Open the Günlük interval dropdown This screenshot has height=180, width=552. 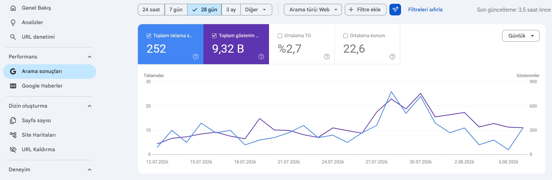(x=521, y=36)
